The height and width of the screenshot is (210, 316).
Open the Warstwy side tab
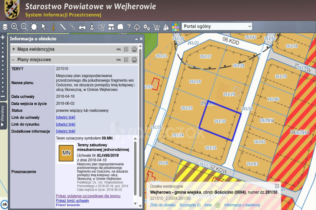click(3, 115)
